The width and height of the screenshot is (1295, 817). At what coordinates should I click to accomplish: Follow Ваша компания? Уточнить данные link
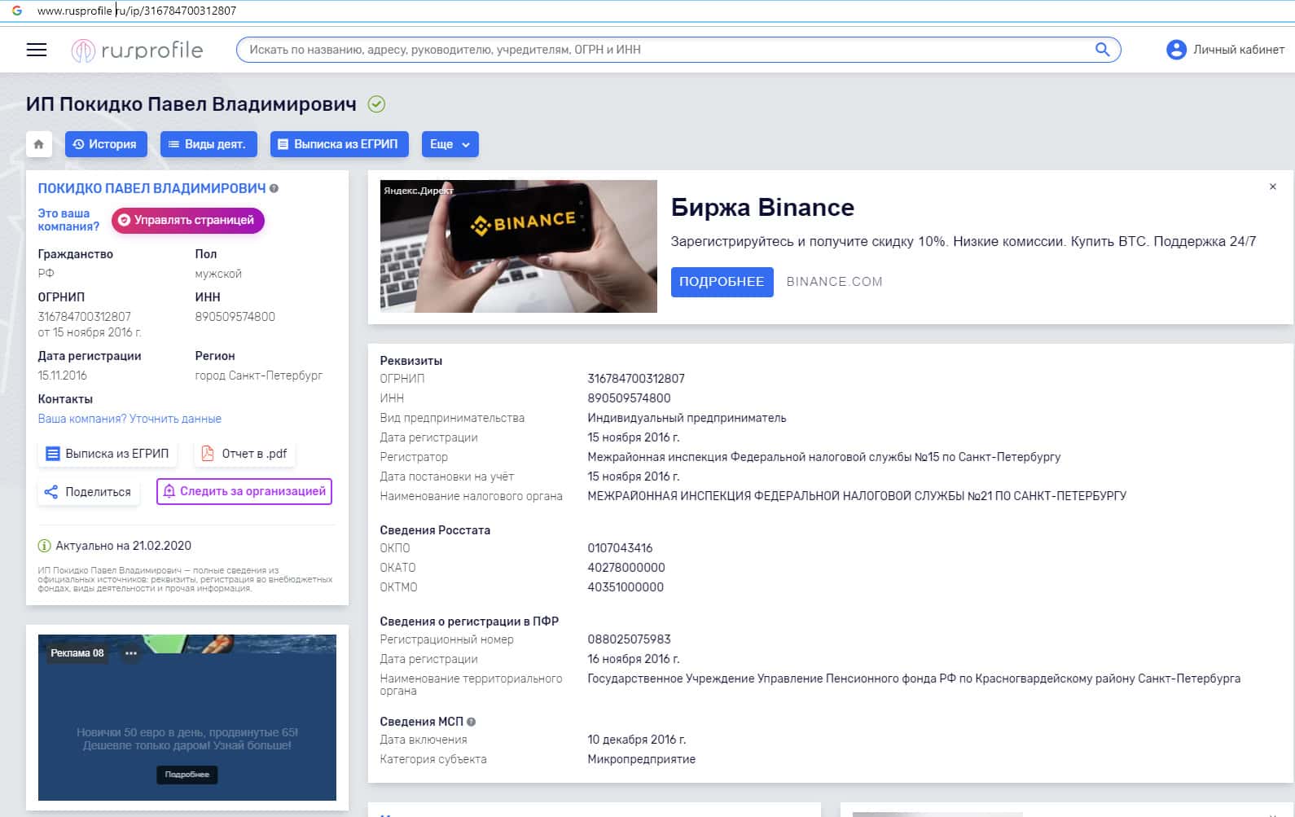pyautogui.click(x=129, y=419)
